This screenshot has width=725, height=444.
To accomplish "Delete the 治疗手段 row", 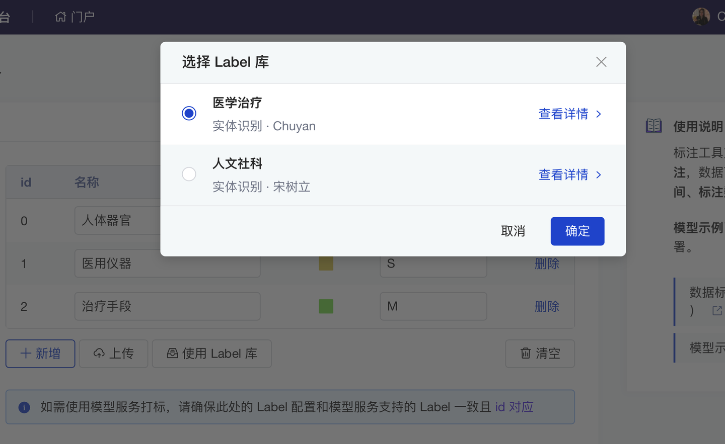I will click(547, 306).
